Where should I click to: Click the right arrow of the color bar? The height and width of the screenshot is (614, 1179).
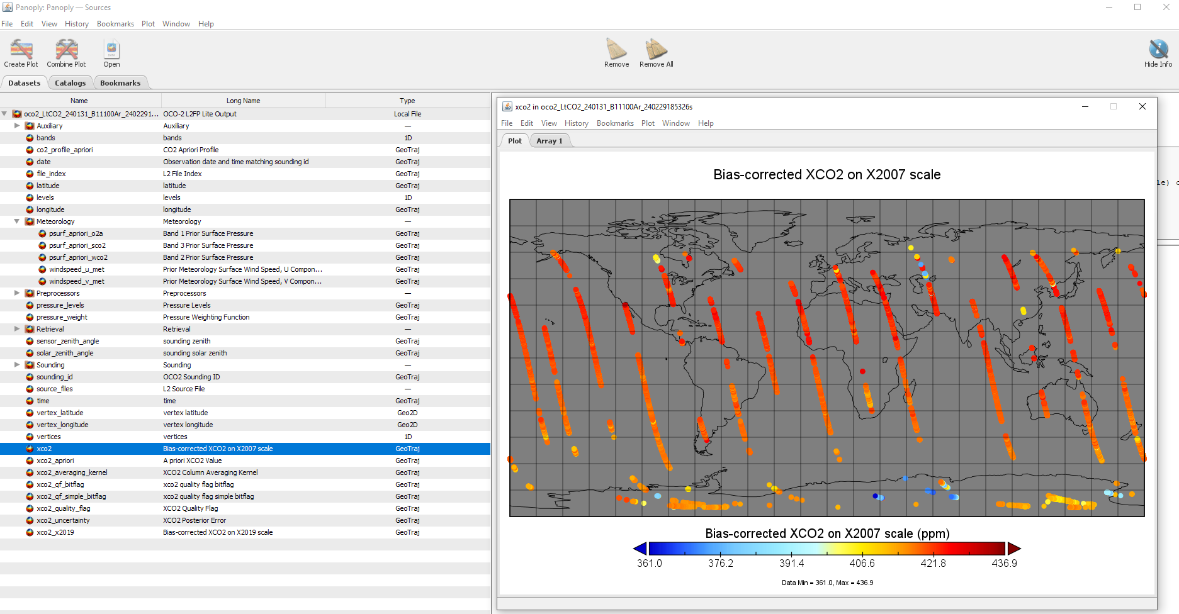(1013, 548)
